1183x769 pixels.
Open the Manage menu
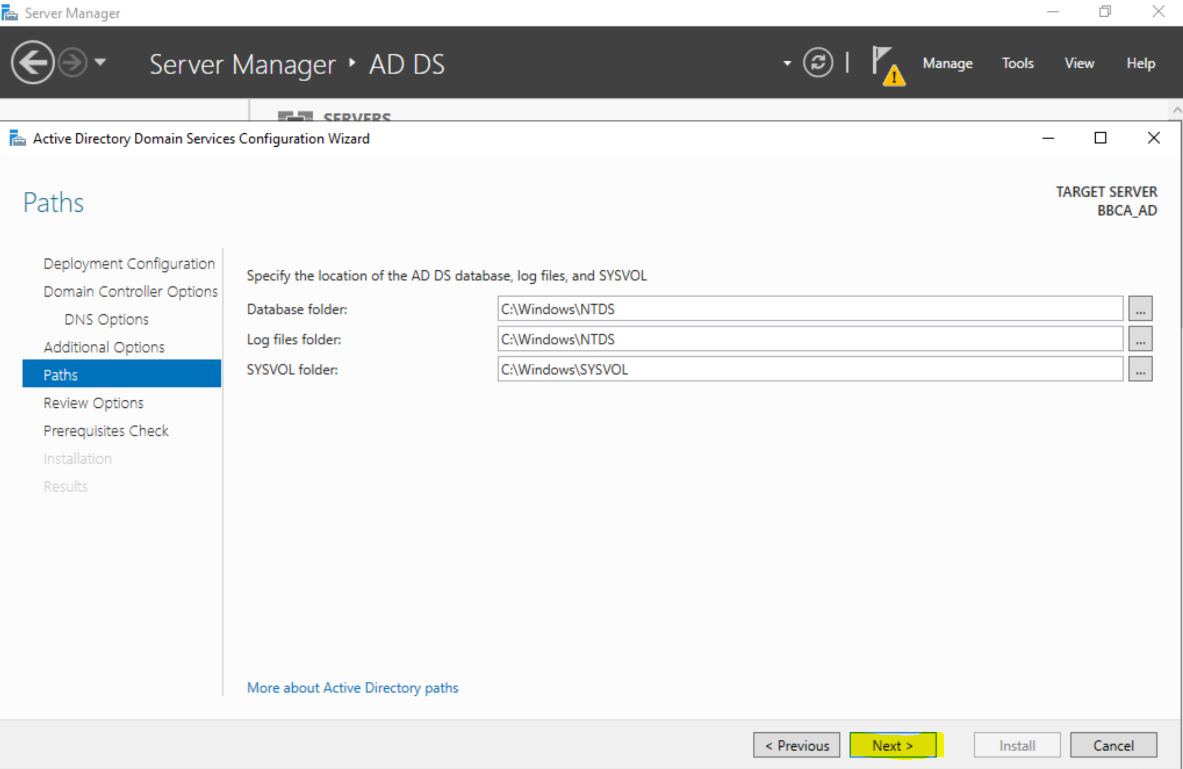tap(947, 63)
